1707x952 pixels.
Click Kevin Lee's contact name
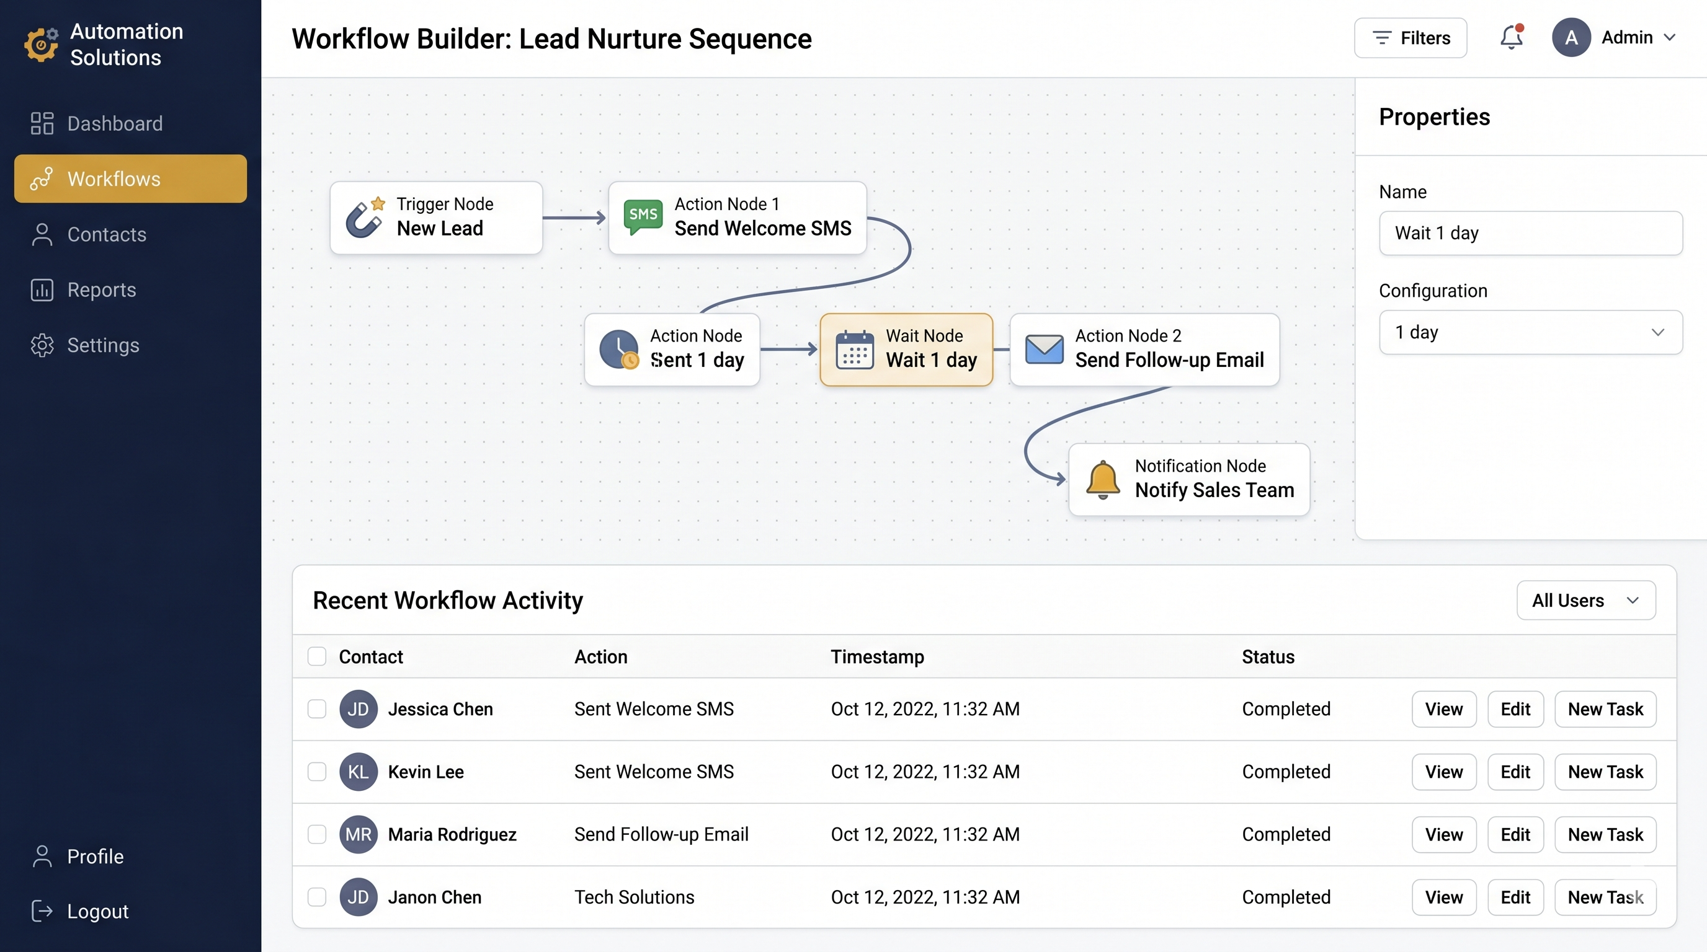click(426, 772)
